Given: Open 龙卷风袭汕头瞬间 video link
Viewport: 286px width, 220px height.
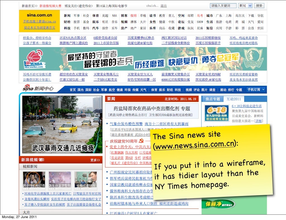Looking at the screenshot, I should click(x=37, y=199).
